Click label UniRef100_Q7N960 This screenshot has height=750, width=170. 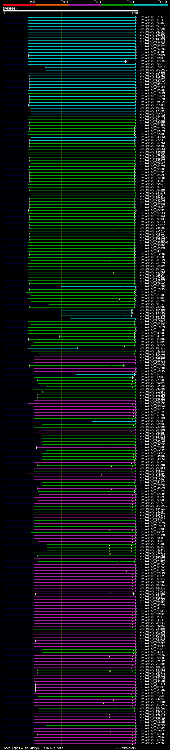pos(152,737)
